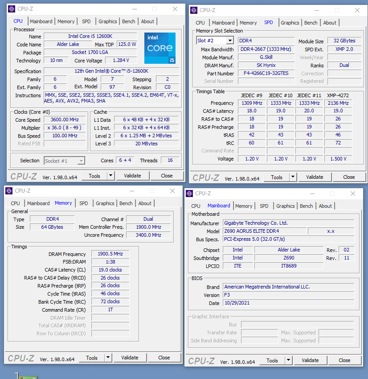
Task: Click Tools button in SPD window
Action: (x=277, y=177)
